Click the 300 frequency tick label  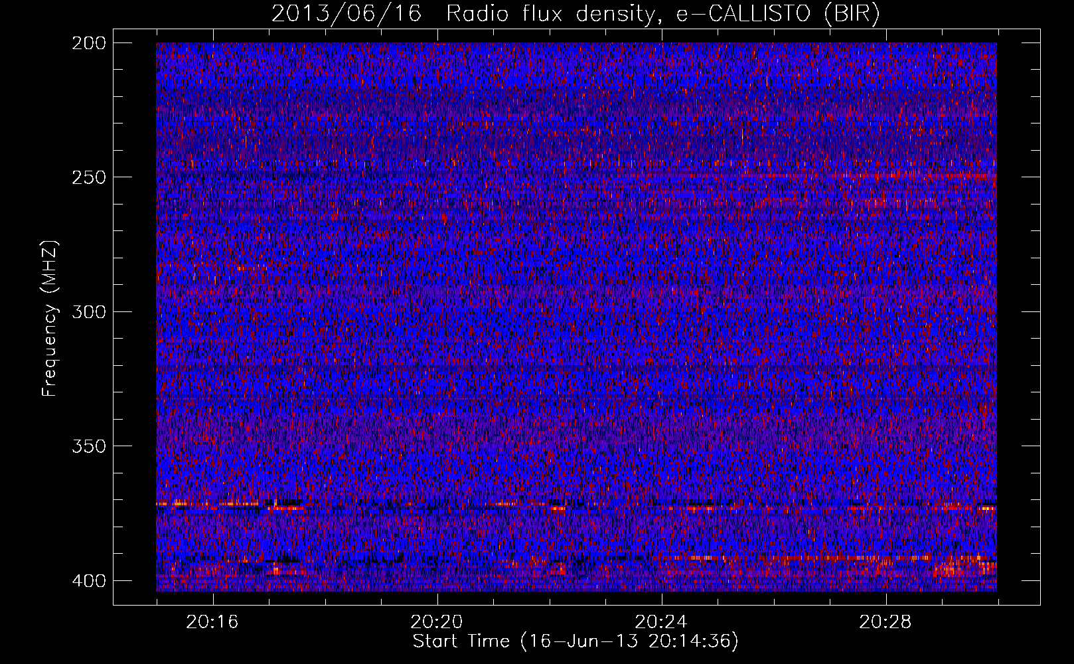[x=88, y=311]
